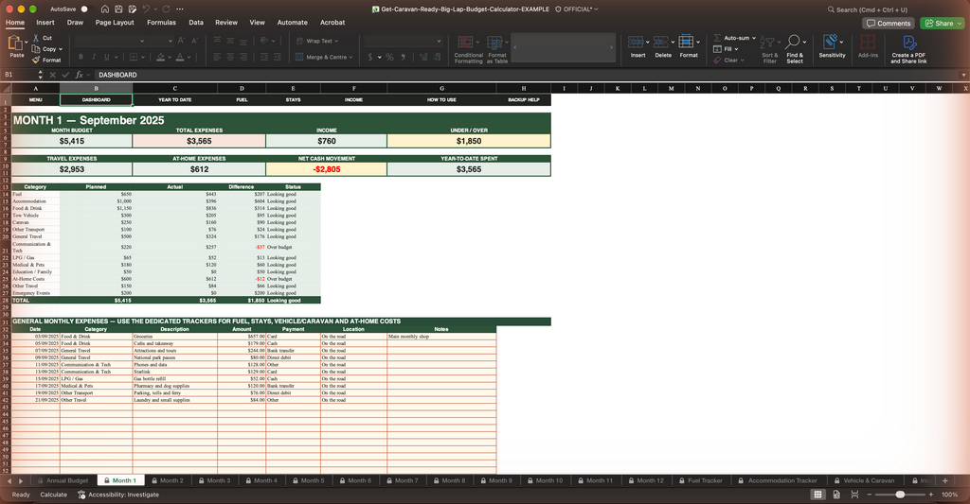This screenshot has width=970, height=504.
Task: Increase decimal places
Action: pyautogui.click(x=423, y=57)
